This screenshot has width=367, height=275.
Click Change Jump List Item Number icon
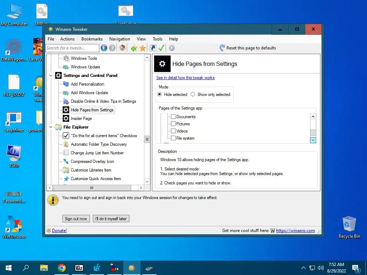[x=66, y=153]
